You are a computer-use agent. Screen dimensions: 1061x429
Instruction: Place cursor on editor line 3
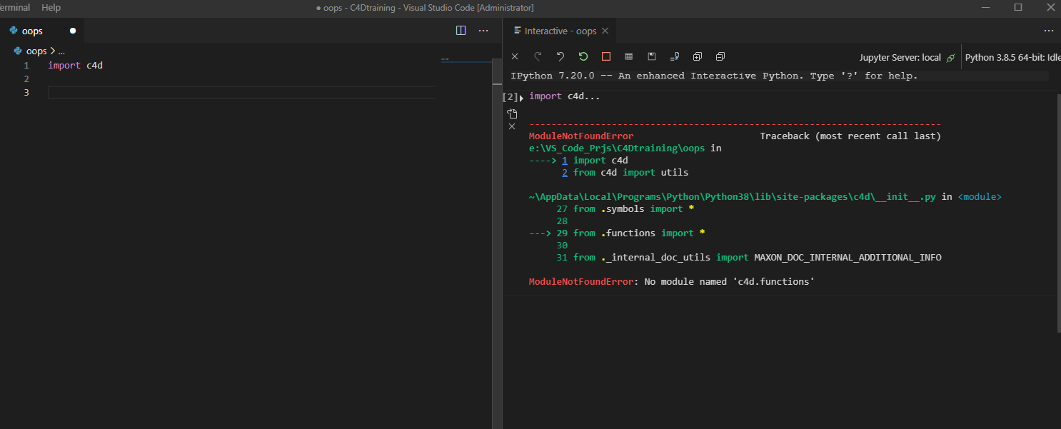click(241, 93)
